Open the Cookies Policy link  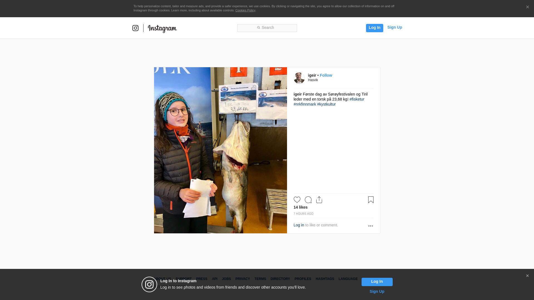245,10
